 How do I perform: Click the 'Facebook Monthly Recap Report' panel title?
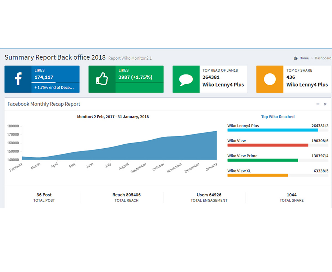44,104
